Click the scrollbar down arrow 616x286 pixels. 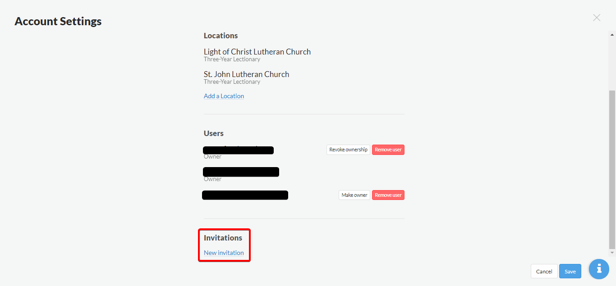(x=612, y=253)
